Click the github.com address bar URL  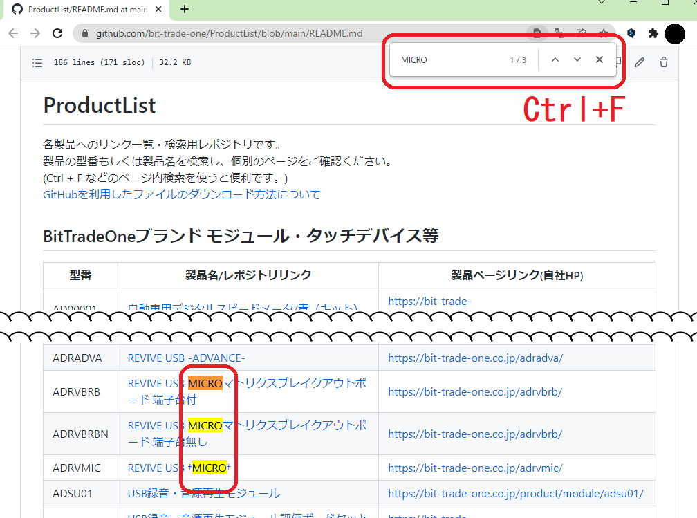pyautogui.click(x=228, y=33)
